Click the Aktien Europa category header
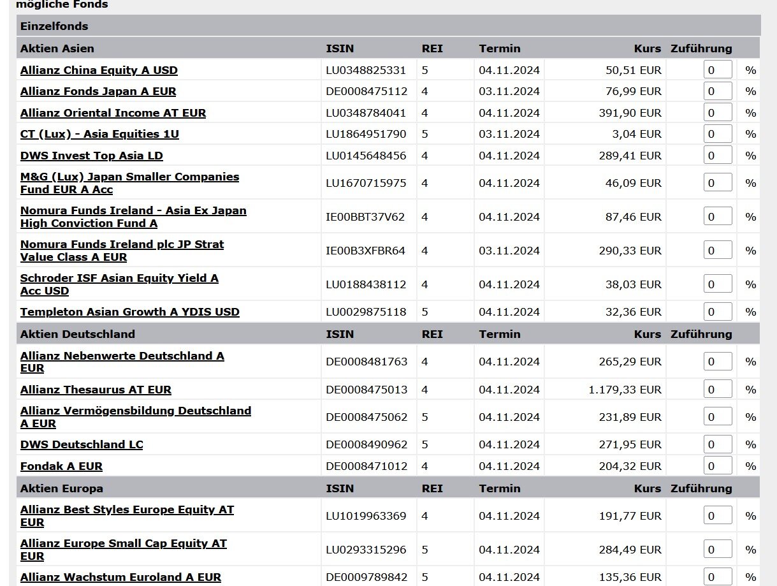This screenshot has width=777, height=586. click(x=62, y=488)
